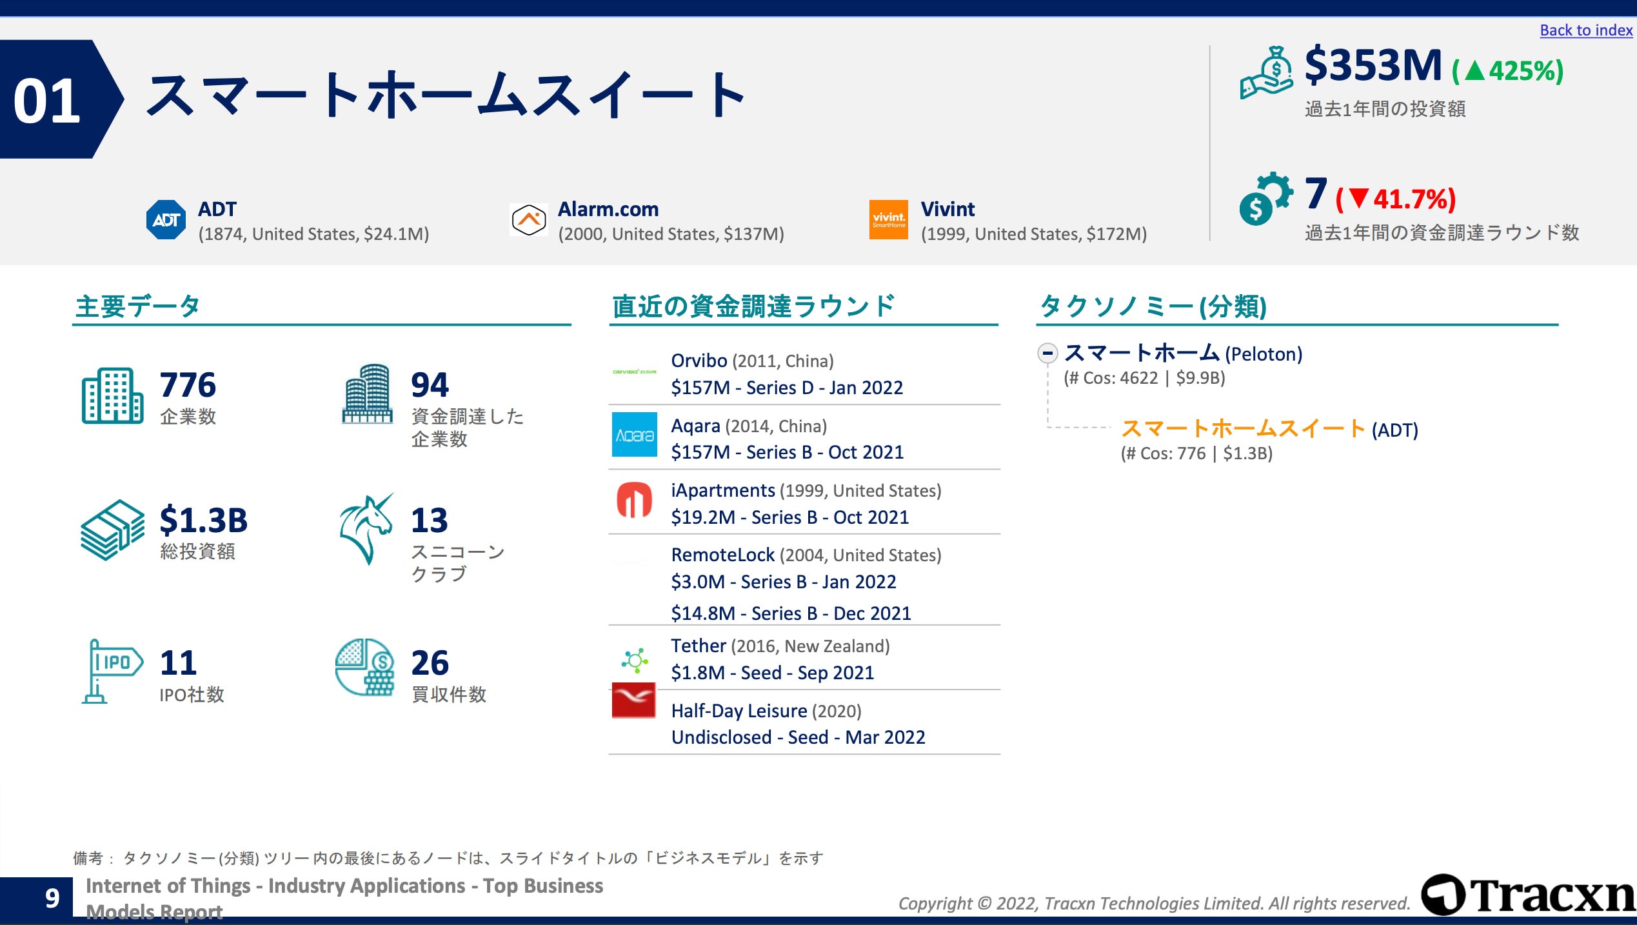Open the Tether company link
The image size is (1637, 925).
click(698, 646)
